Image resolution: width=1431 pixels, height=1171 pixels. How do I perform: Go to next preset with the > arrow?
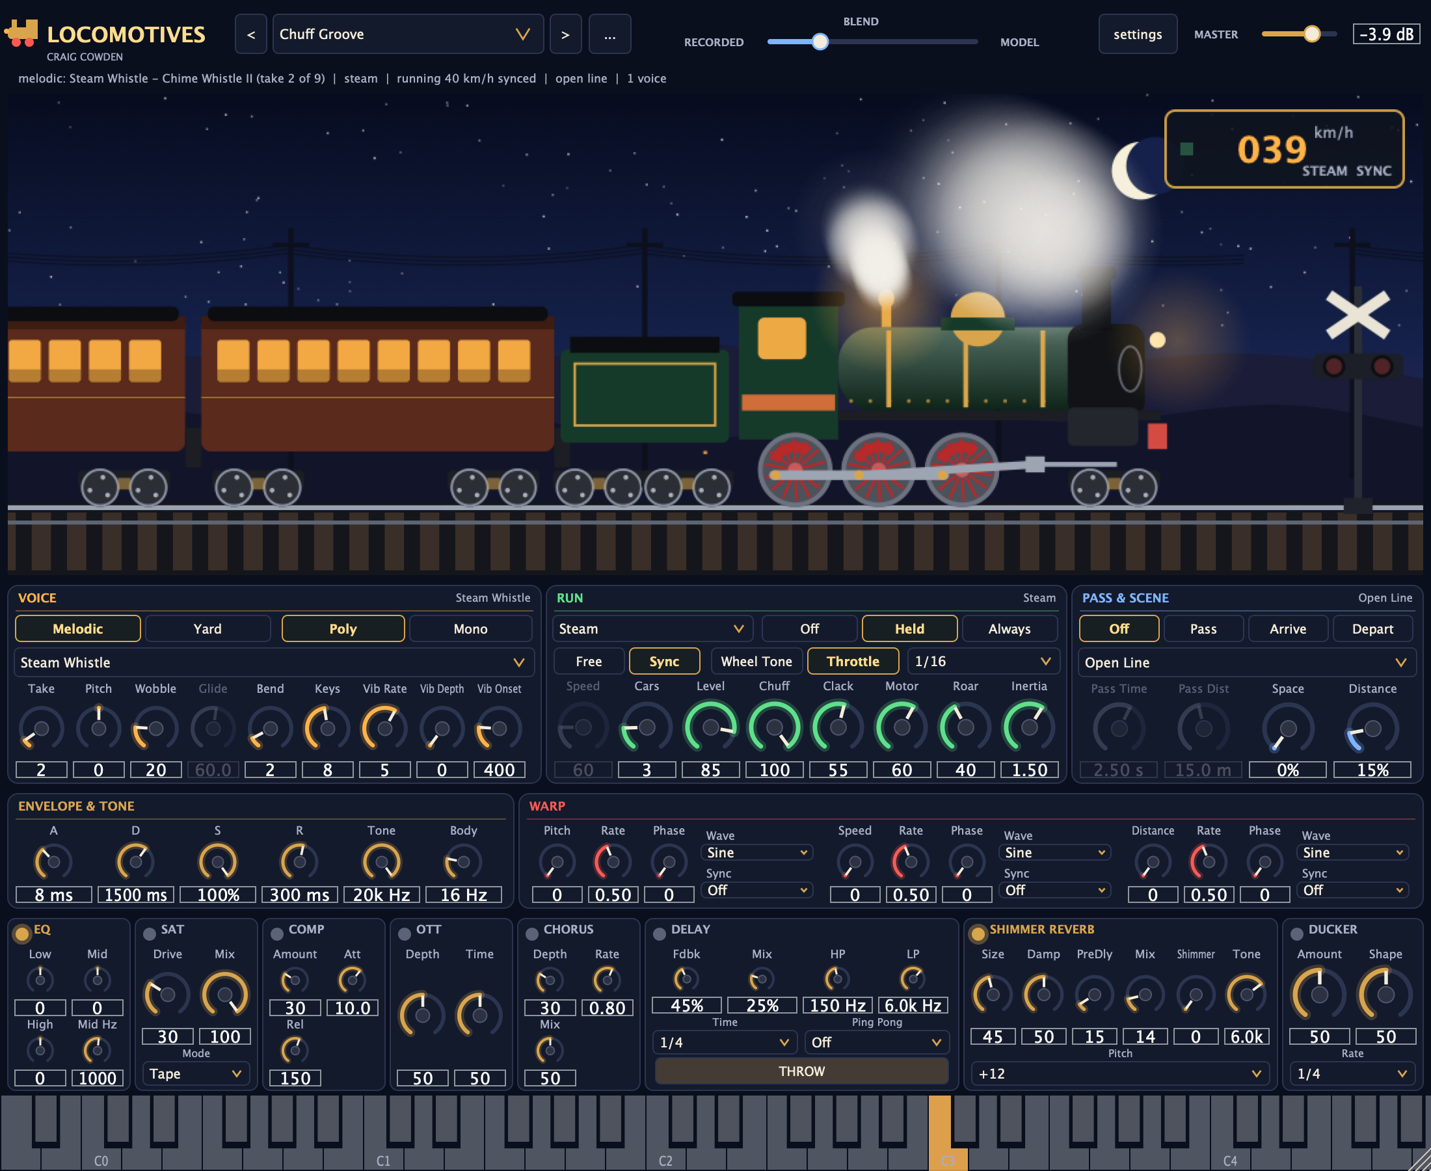point(565,34)
